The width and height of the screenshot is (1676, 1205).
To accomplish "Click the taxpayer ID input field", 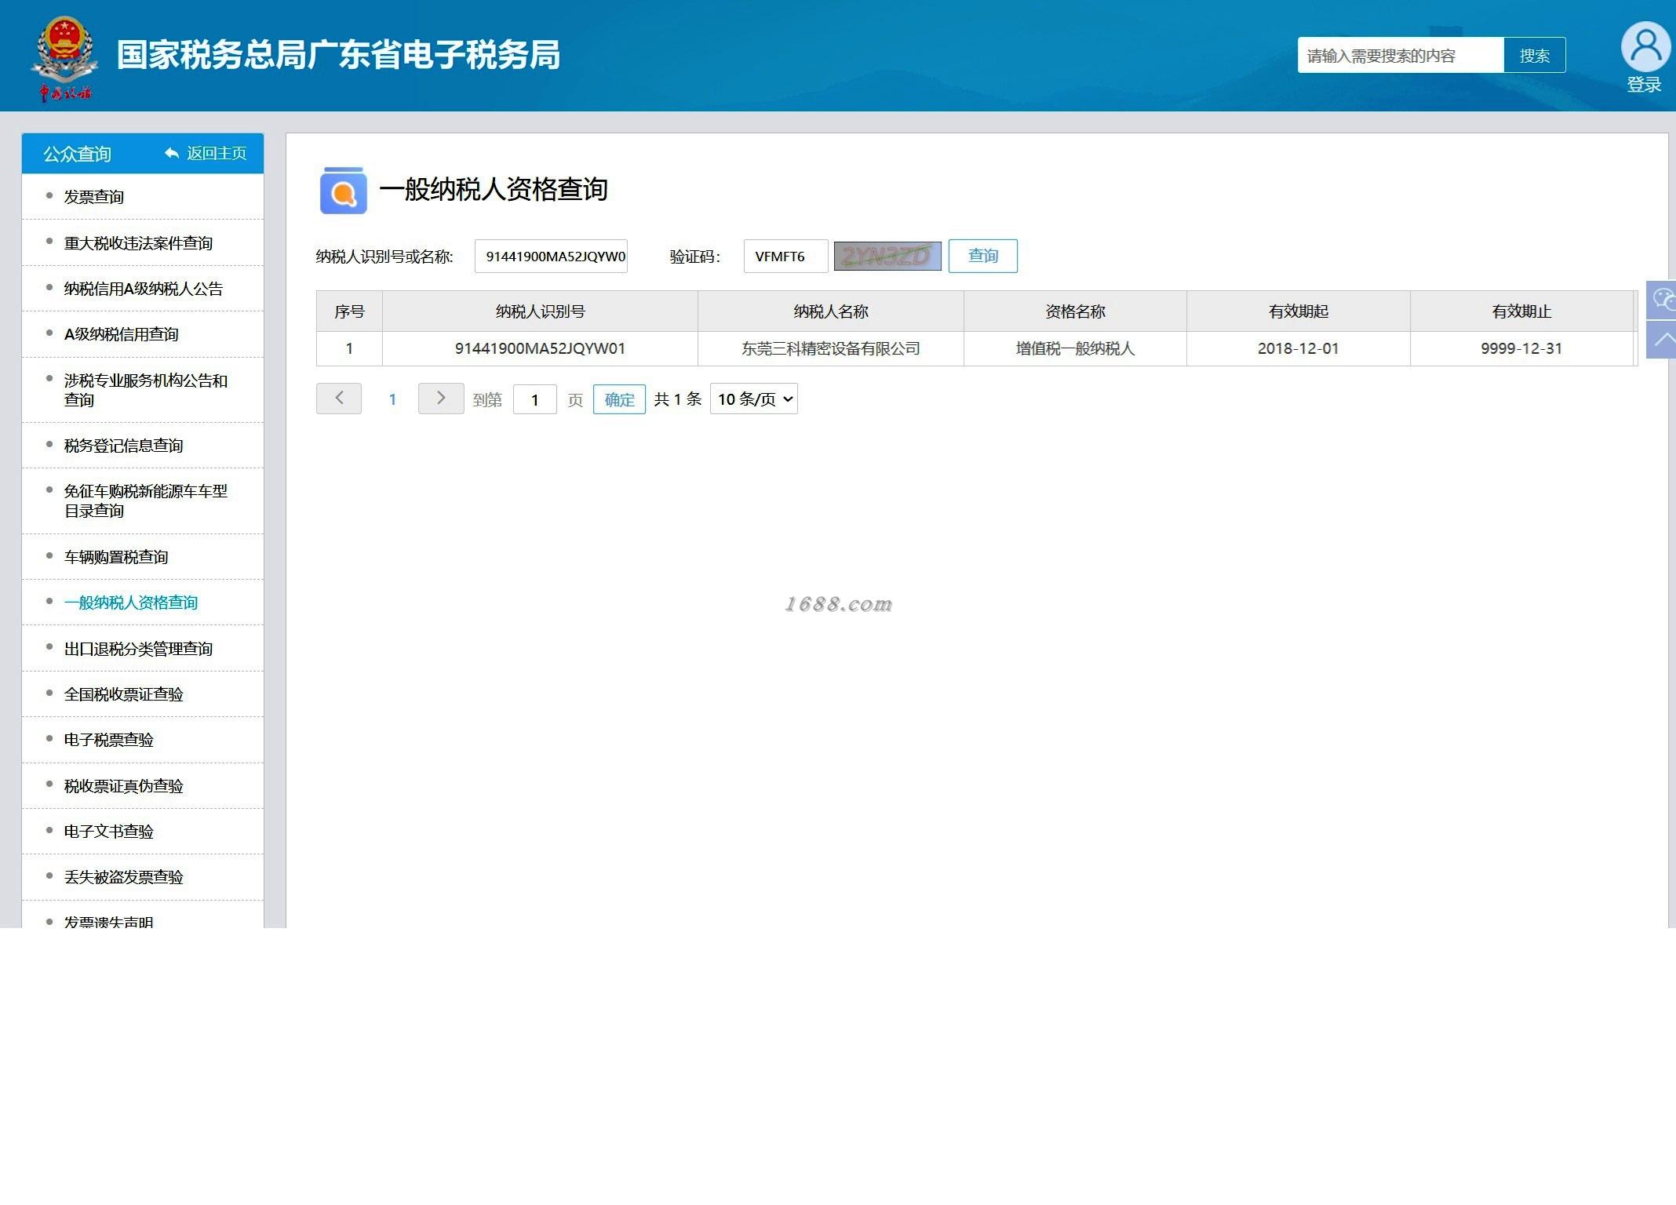I will pos(551,257).
